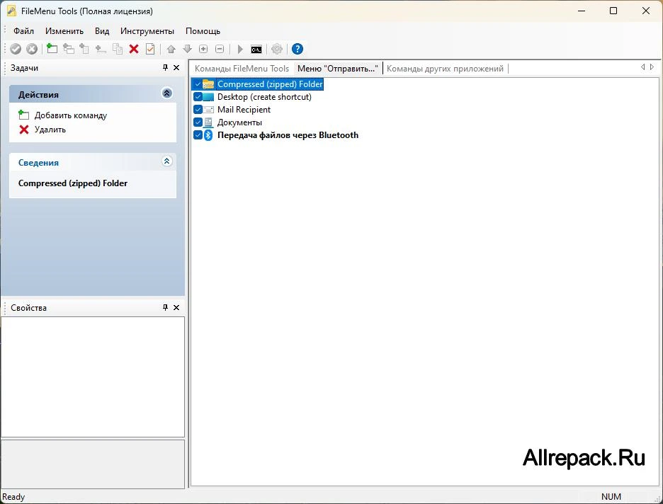Click the Добавить команду link
Viewport: 663px width, 504px height.
[71, 115]
